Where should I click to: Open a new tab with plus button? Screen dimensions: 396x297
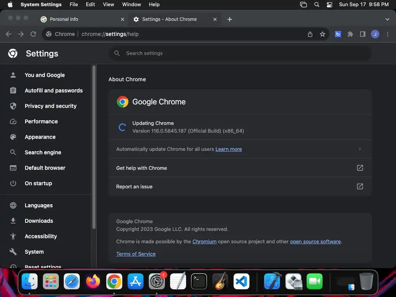pos(230,19)
